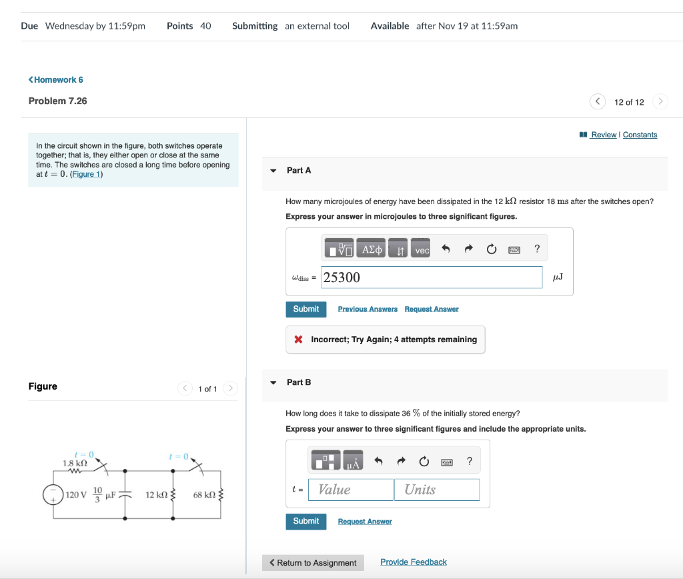The height and width of the screenshot is (579, 683).
Task: Go to next problem arrow after 12 of 12
Action: point(660,101)
